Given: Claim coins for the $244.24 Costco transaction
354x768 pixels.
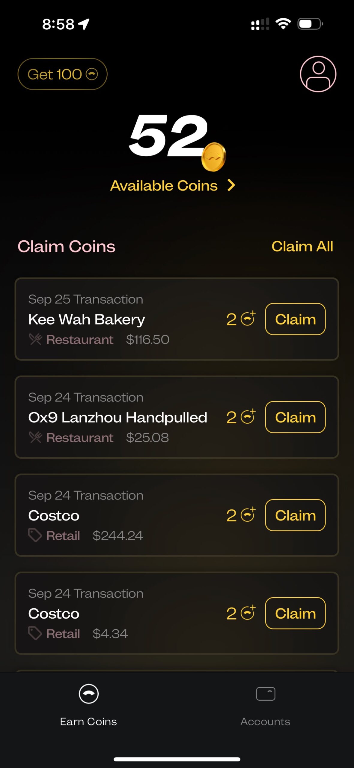Looking at the screenshot, I should click(x=295, y=515).
